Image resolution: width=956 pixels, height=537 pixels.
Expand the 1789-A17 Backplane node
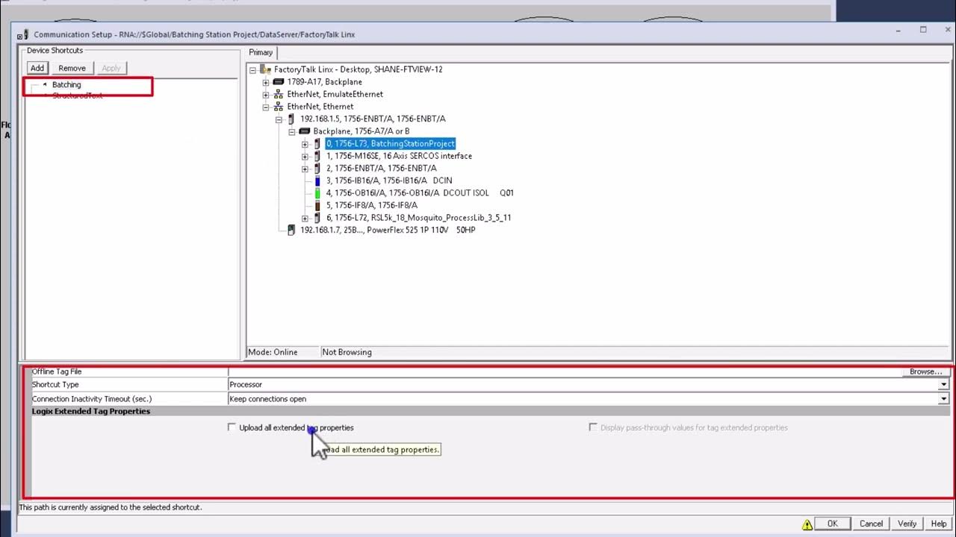pyautogui.click(x=265, y=82)
